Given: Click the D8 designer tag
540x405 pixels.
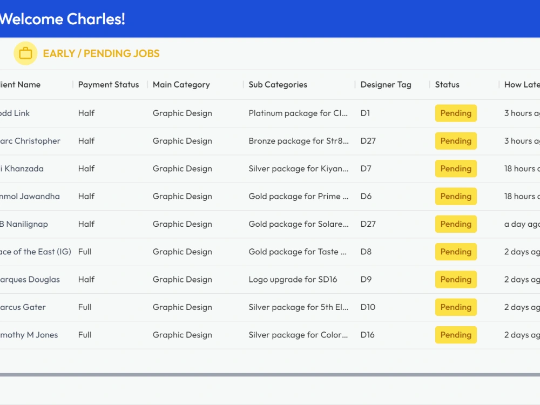Looking at the screenshot, I should 366,252.
